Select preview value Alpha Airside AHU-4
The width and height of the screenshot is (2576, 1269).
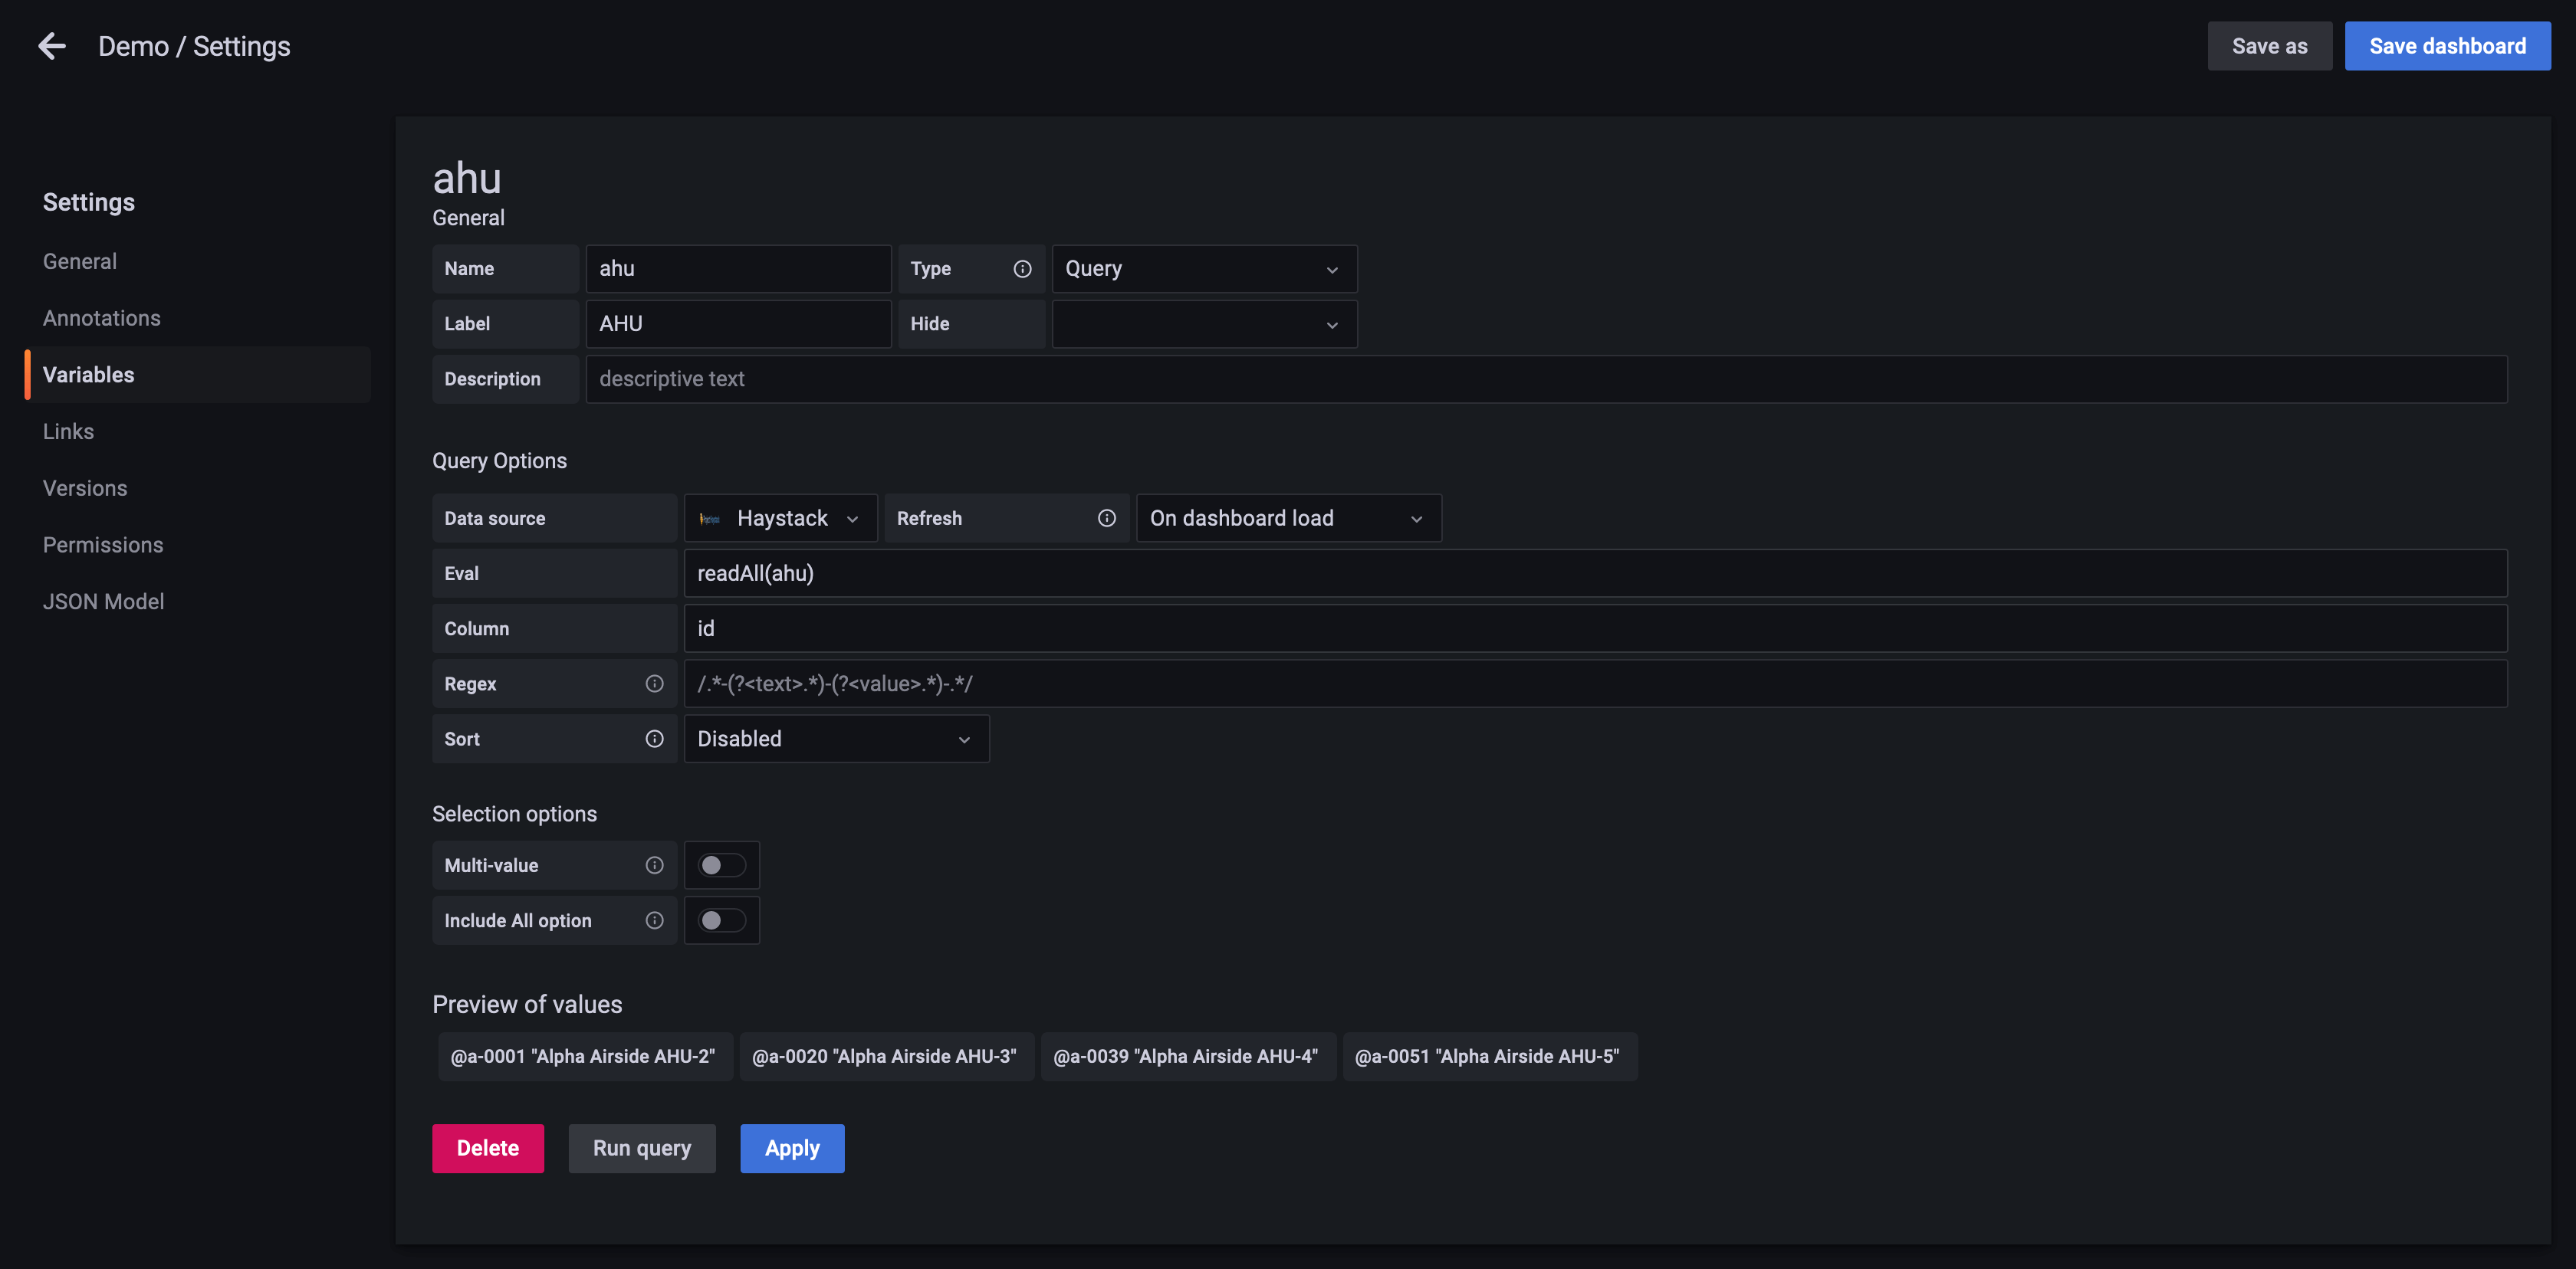pos(1188,1056)
